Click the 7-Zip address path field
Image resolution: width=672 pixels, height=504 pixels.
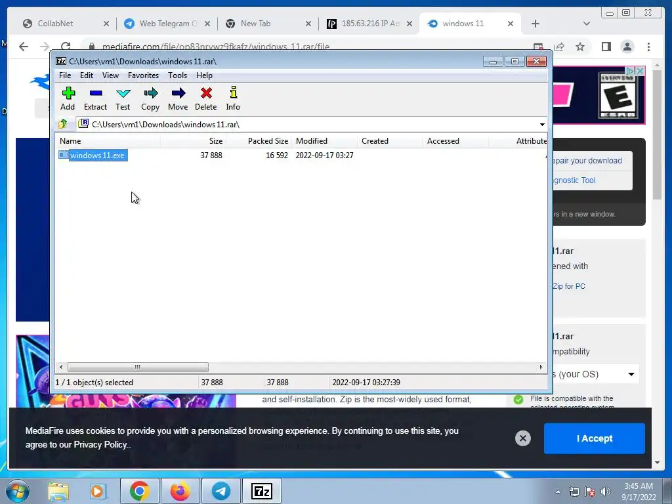pyautogui.click(x=307, y=124)
